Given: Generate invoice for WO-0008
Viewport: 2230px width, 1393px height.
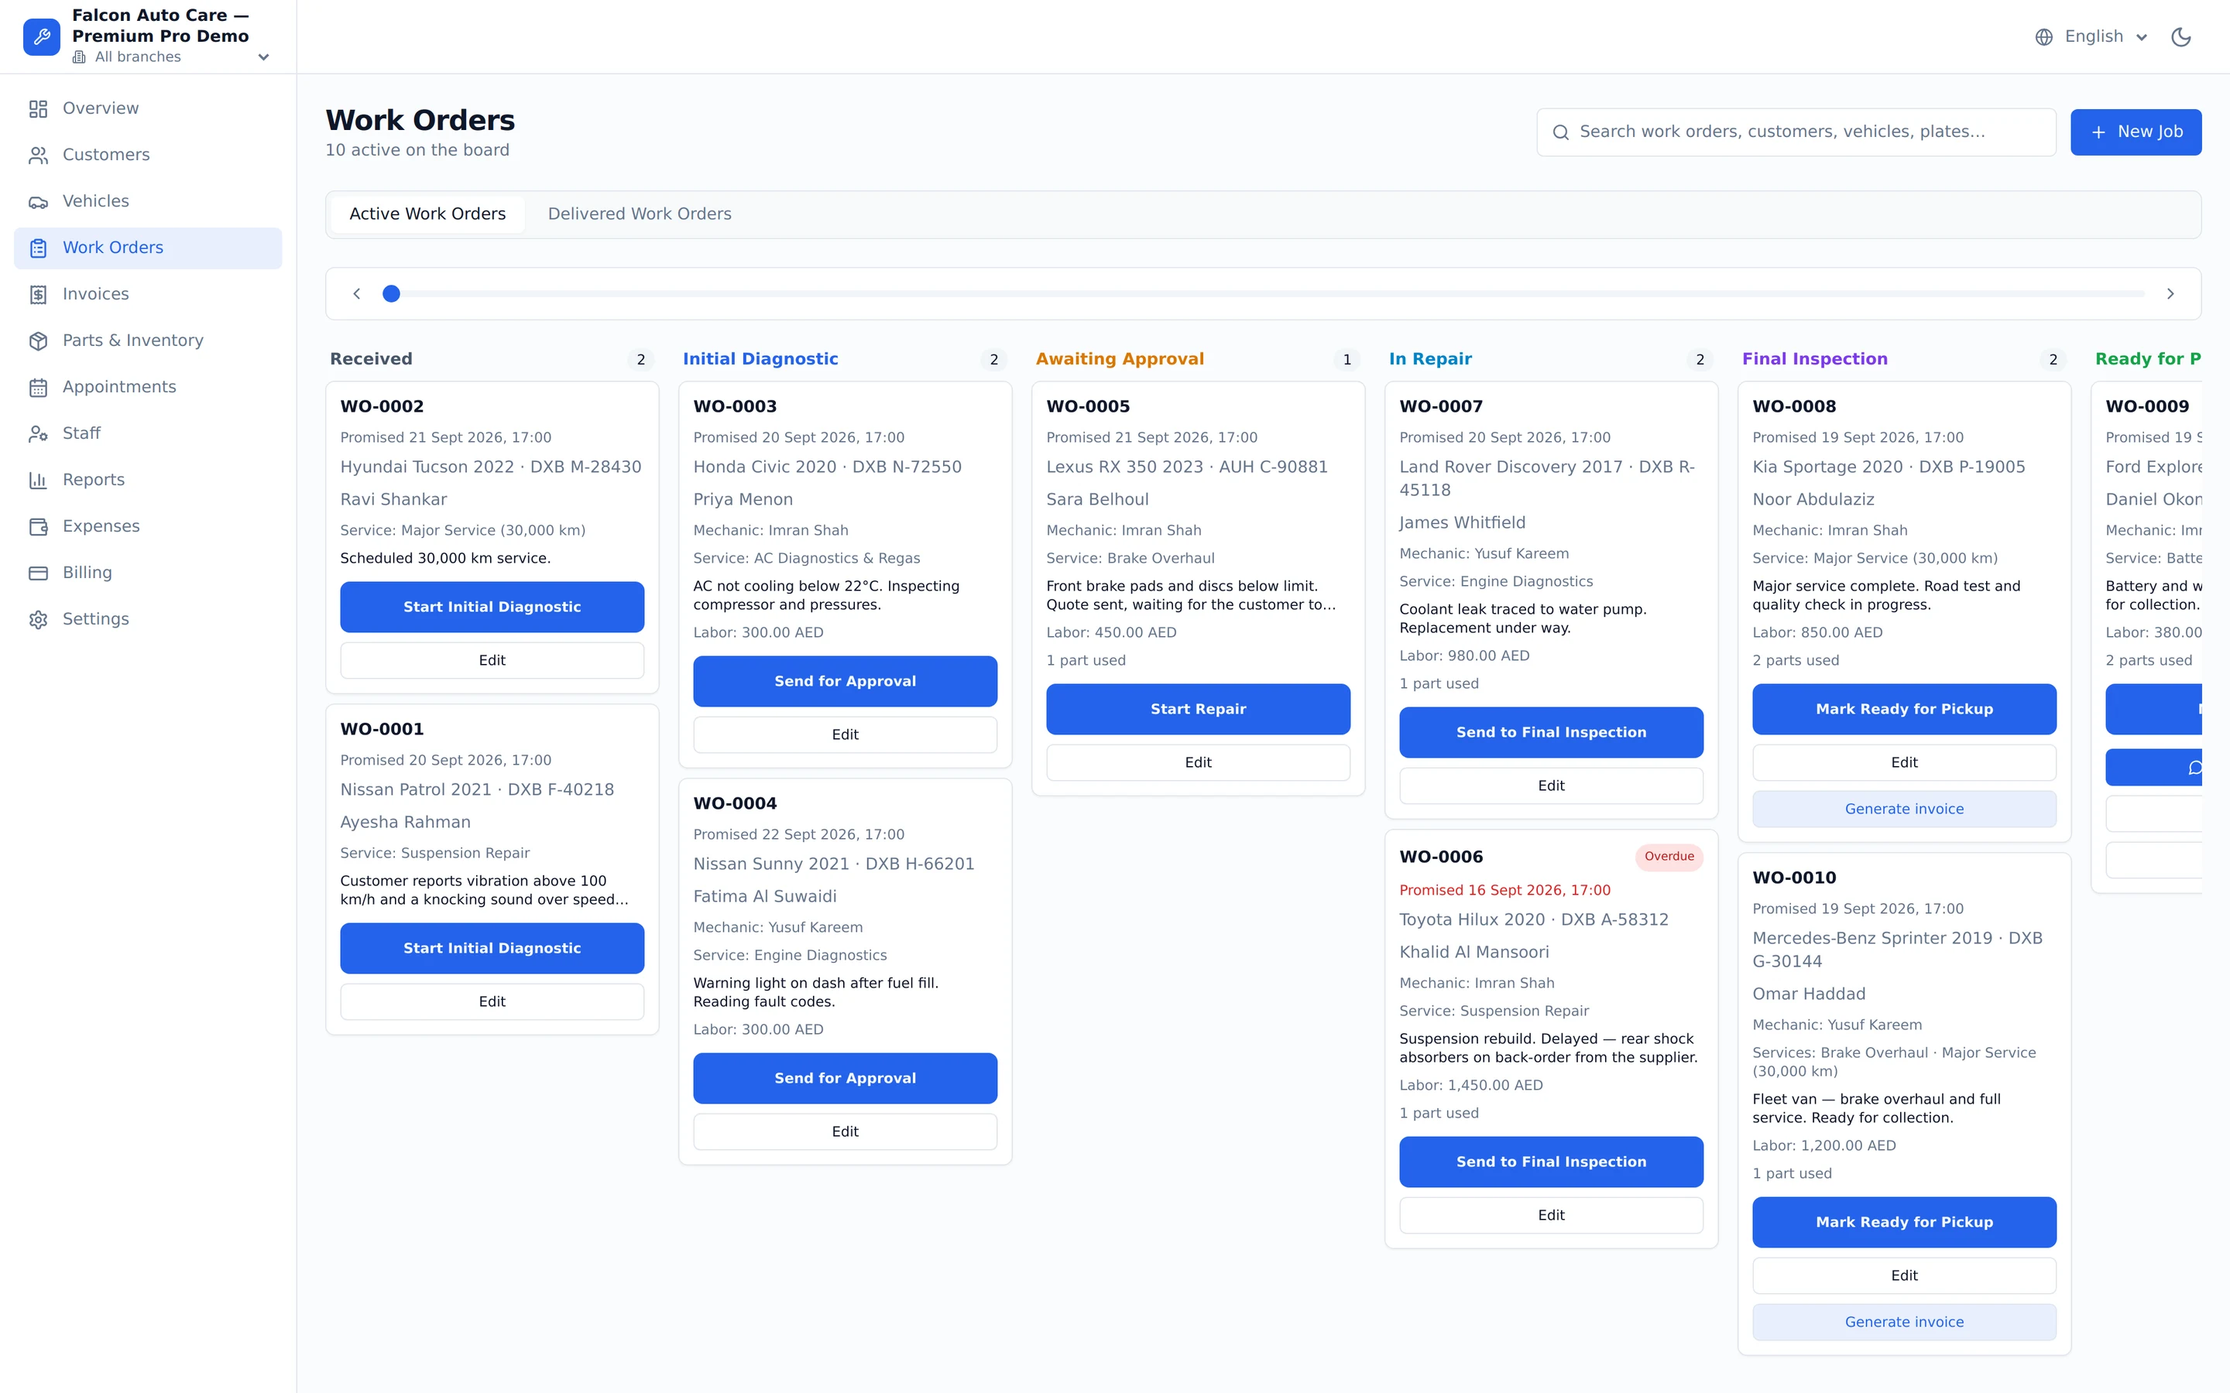Looking at the screenshot, I should point(1904,809).
